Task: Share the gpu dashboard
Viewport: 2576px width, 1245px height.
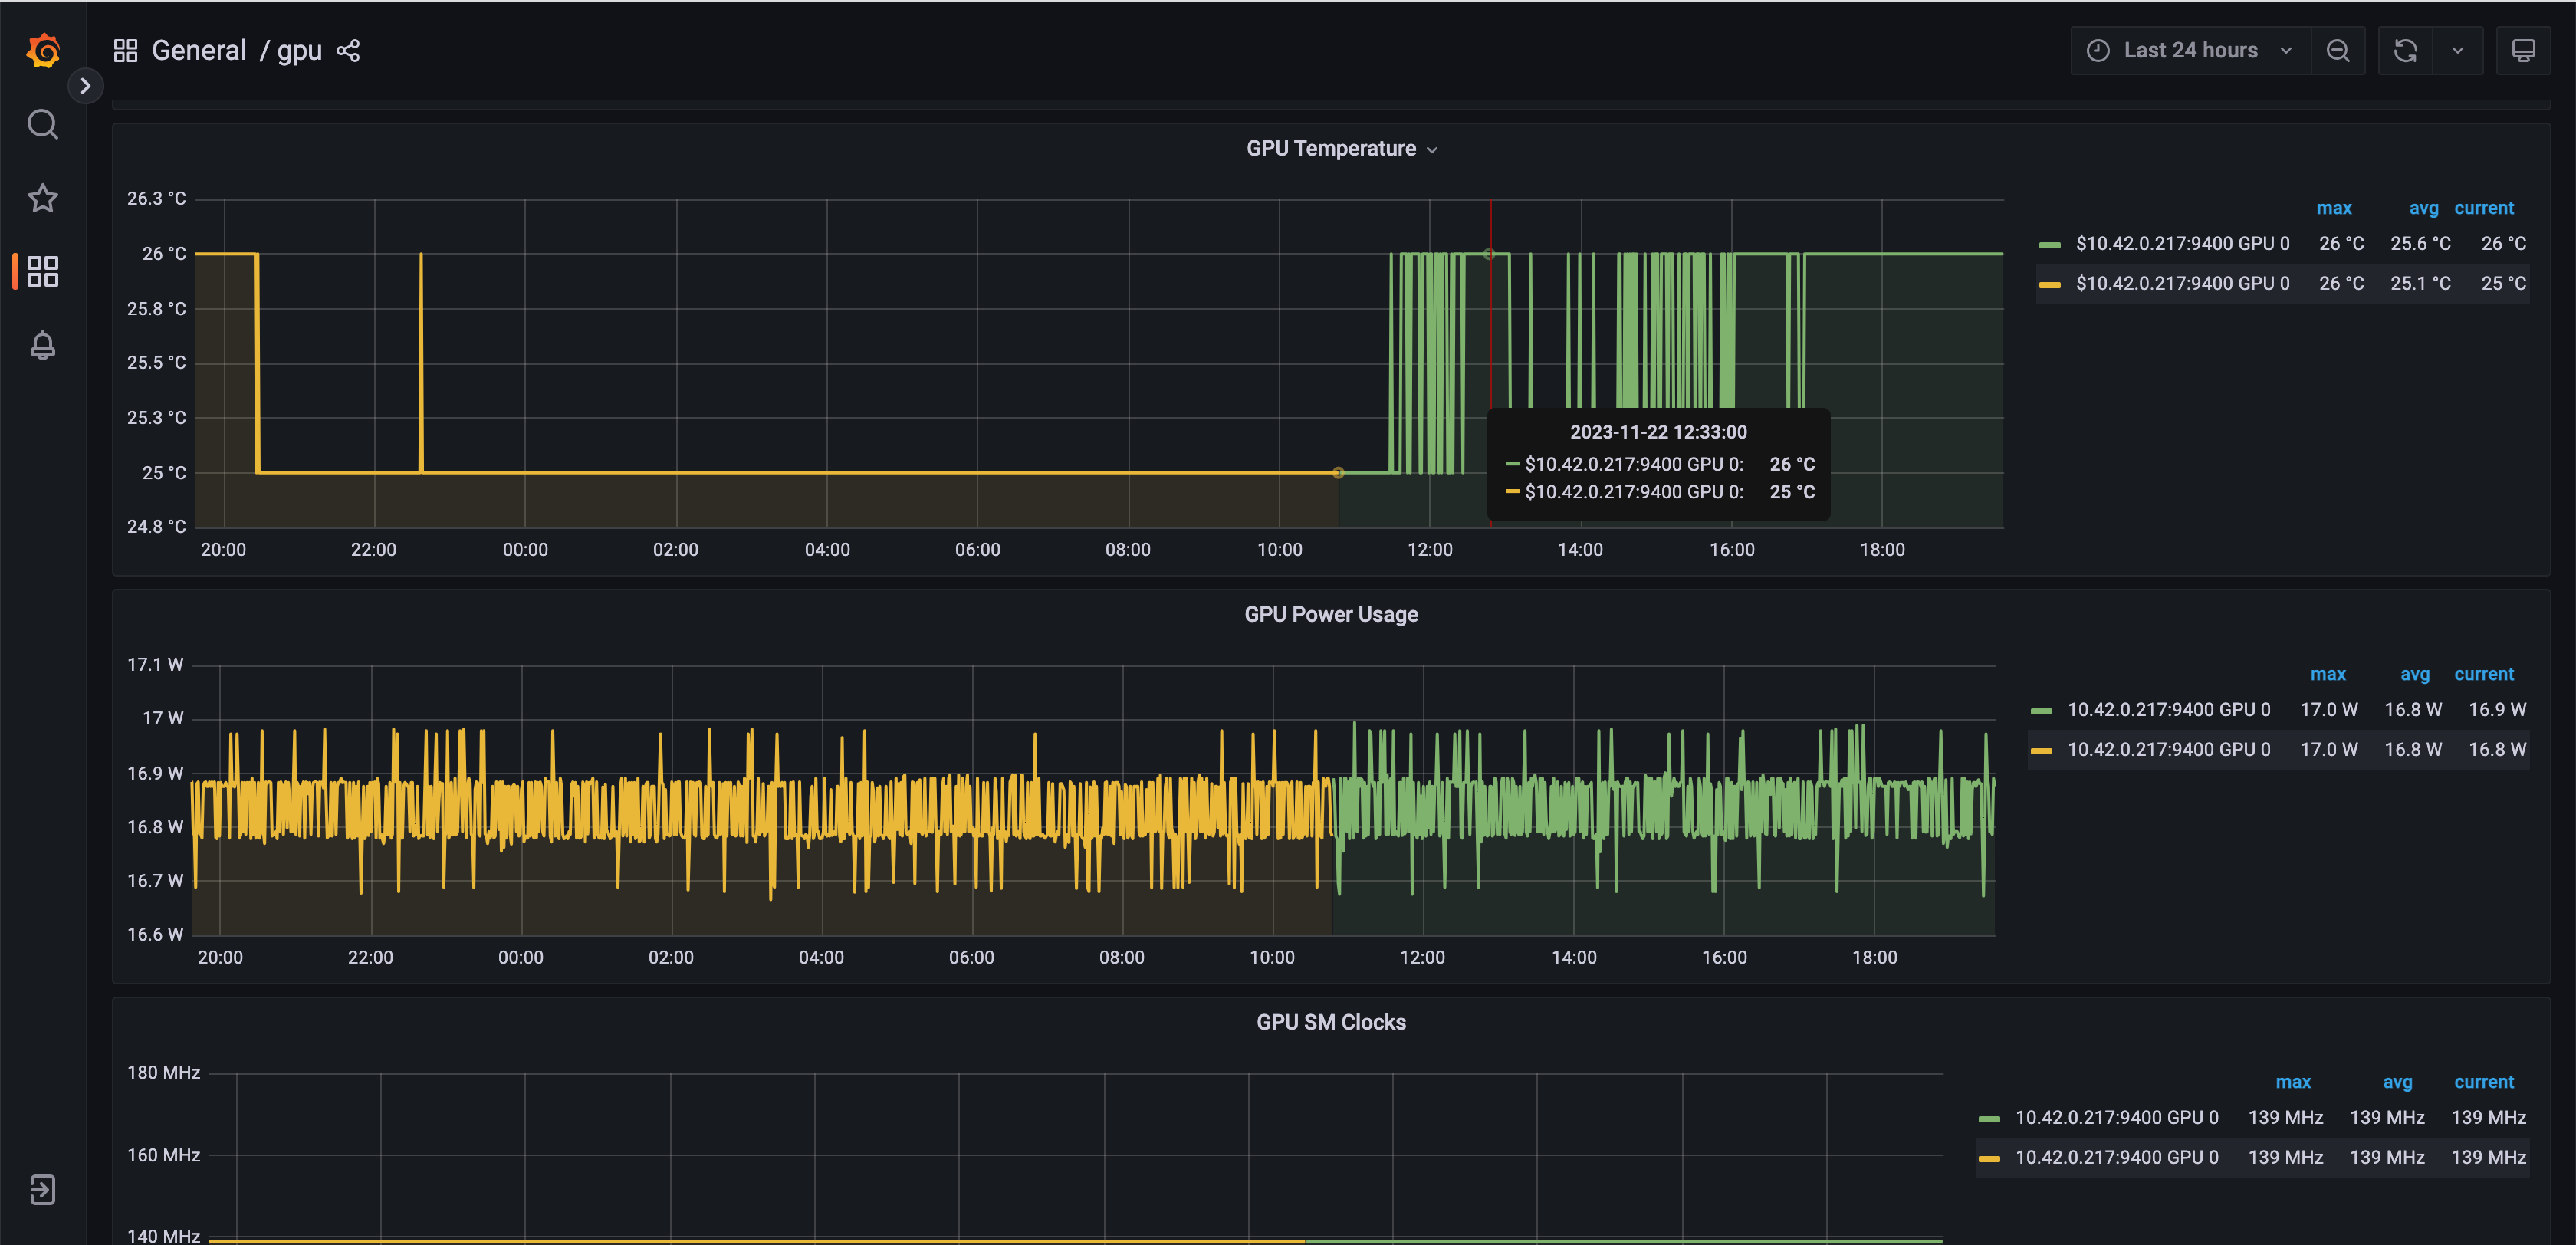Action: 348,50
